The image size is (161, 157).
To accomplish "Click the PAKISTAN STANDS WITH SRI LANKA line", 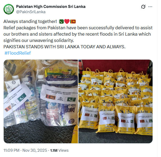I will 64,47.
